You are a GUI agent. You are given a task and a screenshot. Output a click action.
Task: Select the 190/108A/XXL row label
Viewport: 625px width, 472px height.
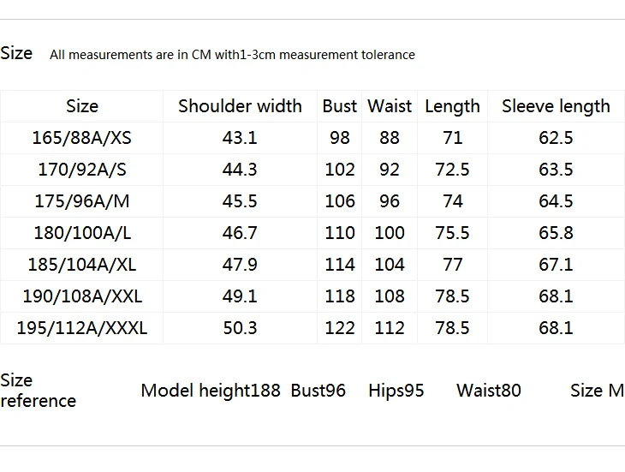(82, 296)
